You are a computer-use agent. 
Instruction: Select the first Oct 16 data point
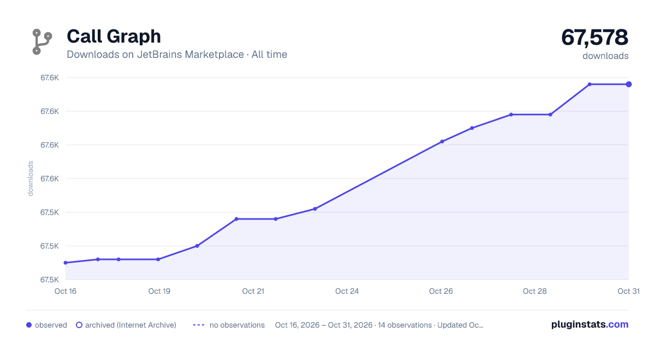click(x=65, y=263)
